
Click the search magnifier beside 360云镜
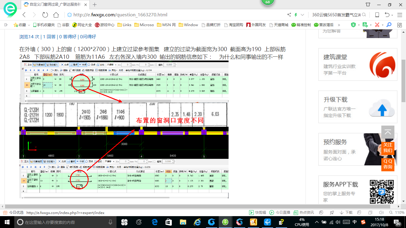click(364, 15)
